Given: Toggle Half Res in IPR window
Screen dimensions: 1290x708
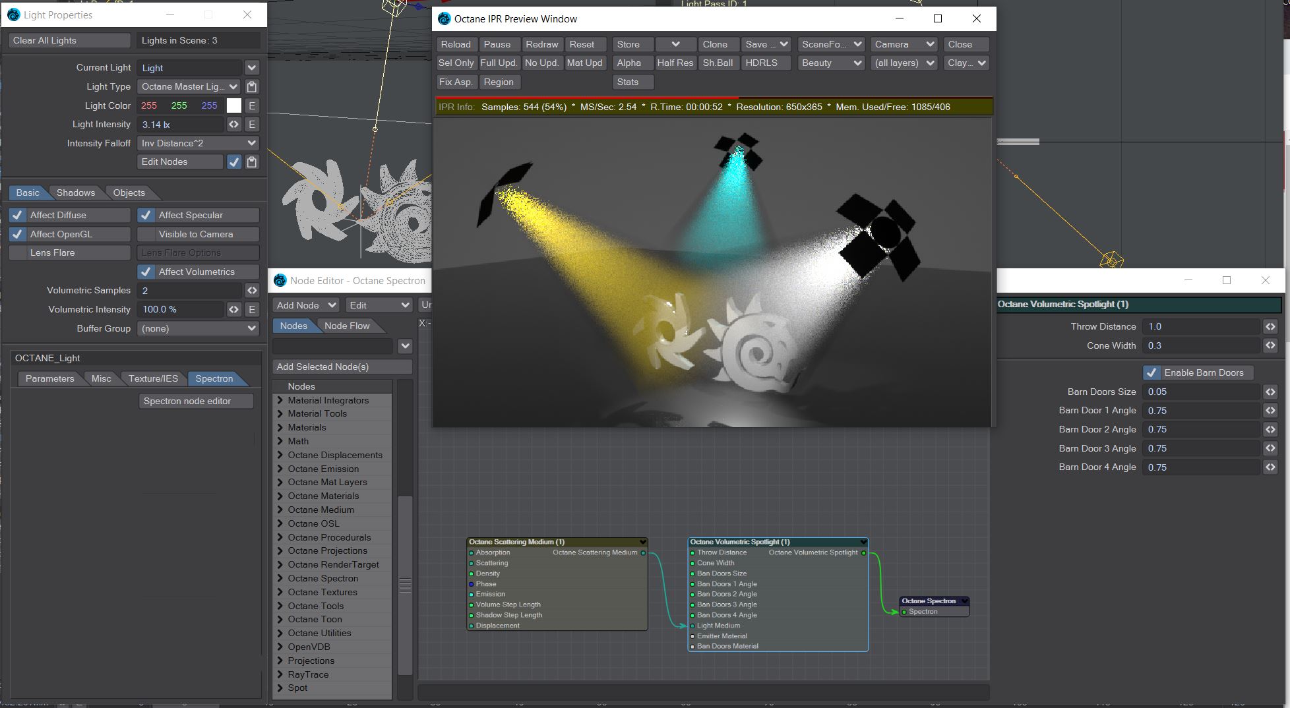Looking at the screenshot, I should (x=675, y=63).
